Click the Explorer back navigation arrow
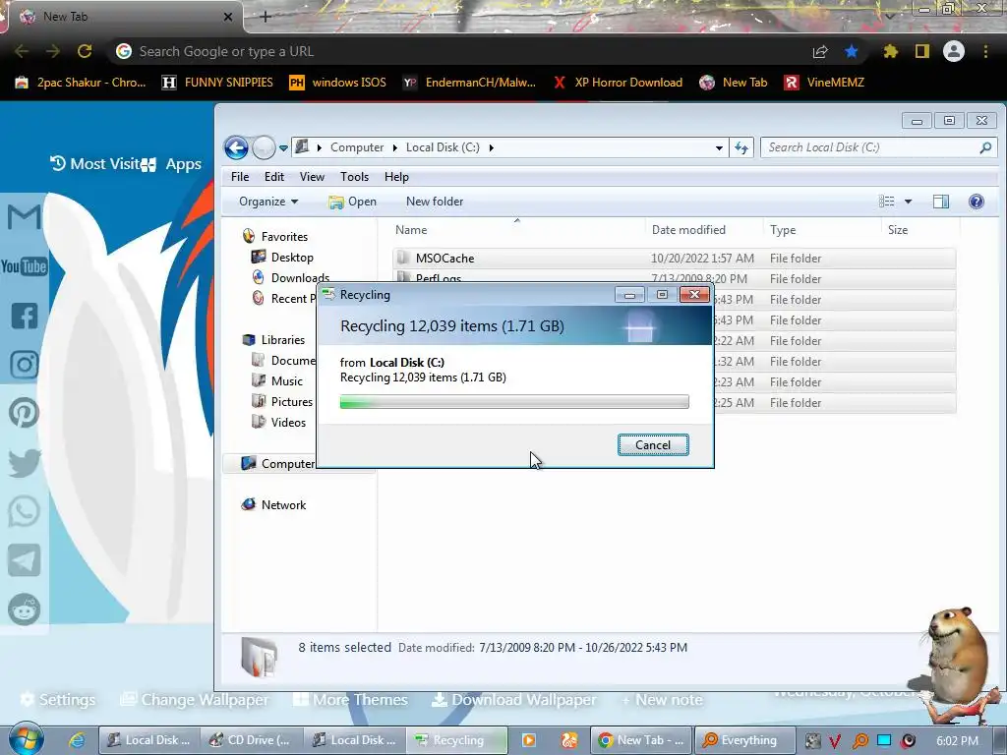The width and height of the screenshot is (1007, 755). click(236, 147)
